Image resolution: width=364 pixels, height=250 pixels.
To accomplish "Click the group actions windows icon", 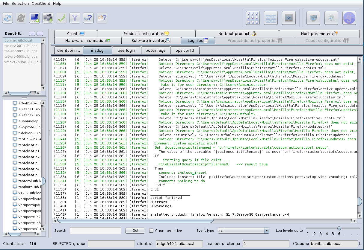I will 313,18.
